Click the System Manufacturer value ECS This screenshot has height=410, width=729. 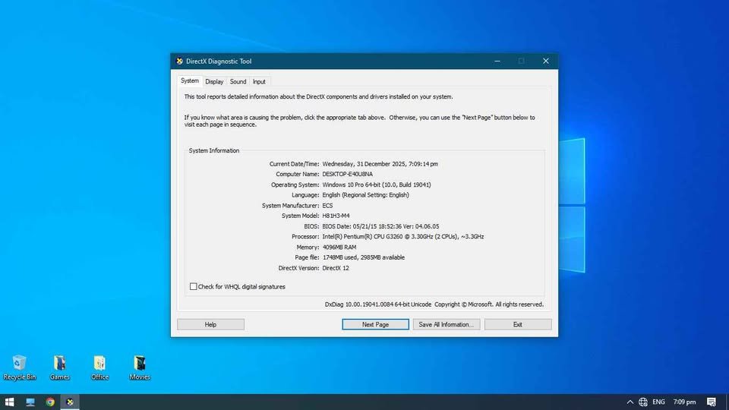tap(327, 206)
